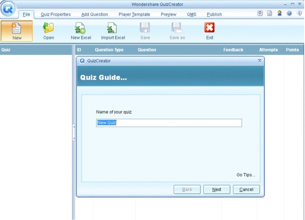Viewport: 305px width, 220px height.
Task: Click the blue help question mark icon
Action: [x=289, y=13]
